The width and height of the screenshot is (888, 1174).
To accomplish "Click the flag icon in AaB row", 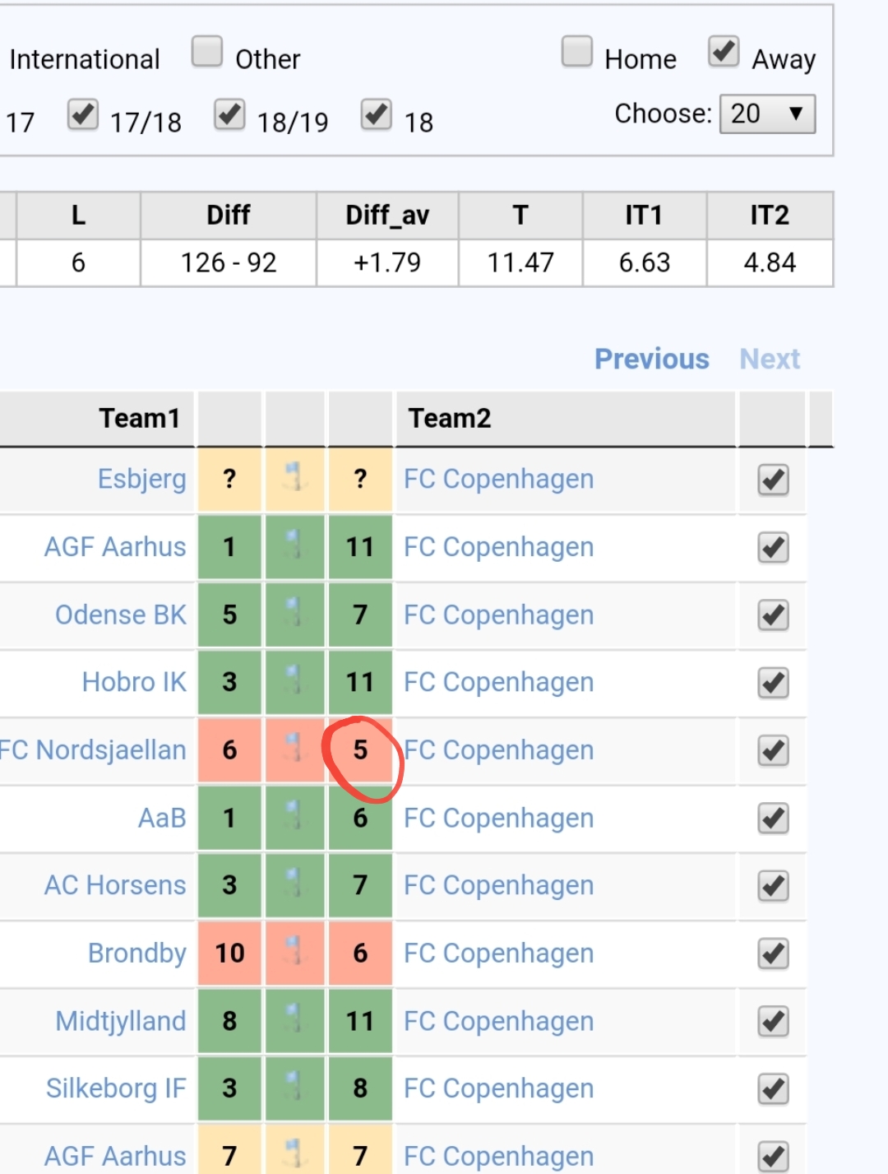I will pyautogui.click(x=294, y=816).
